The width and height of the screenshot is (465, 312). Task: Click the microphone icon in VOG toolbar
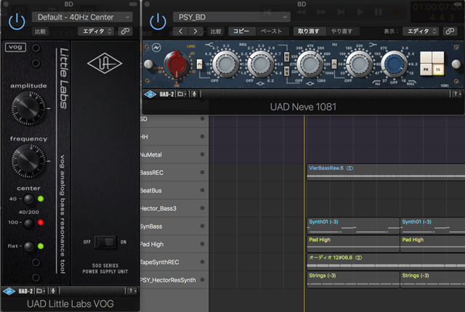[x=53, y=291]
